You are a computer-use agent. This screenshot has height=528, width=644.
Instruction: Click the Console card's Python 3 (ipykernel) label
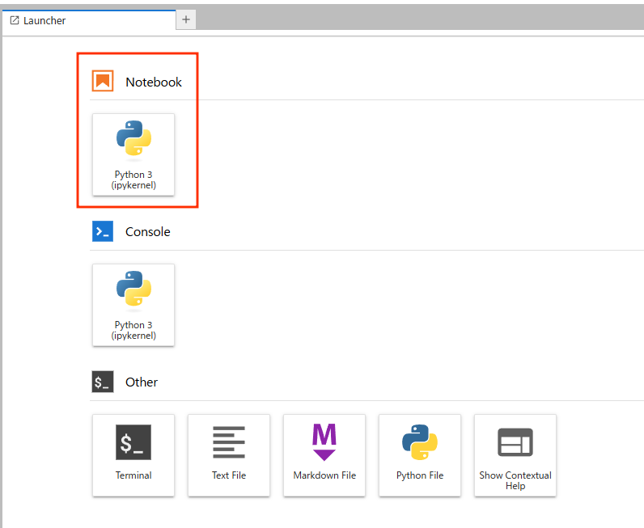click(x=133, y=330)
